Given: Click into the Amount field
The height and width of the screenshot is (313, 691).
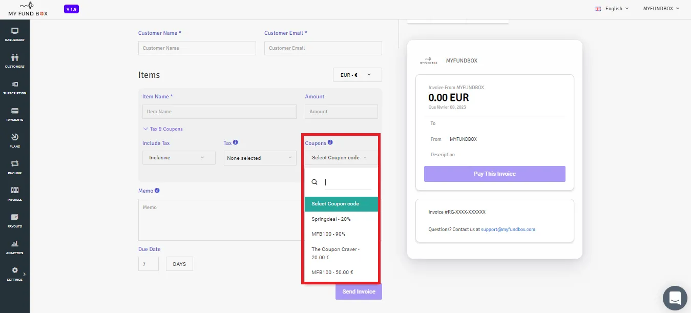Looking at the screenshot, I should click(x=341, y=112).
